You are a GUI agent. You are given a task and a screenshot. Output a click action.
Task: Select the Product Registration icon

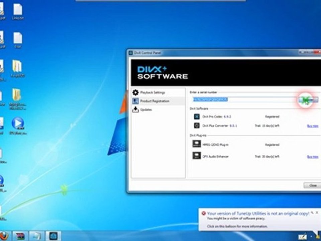tap(135, 101)
